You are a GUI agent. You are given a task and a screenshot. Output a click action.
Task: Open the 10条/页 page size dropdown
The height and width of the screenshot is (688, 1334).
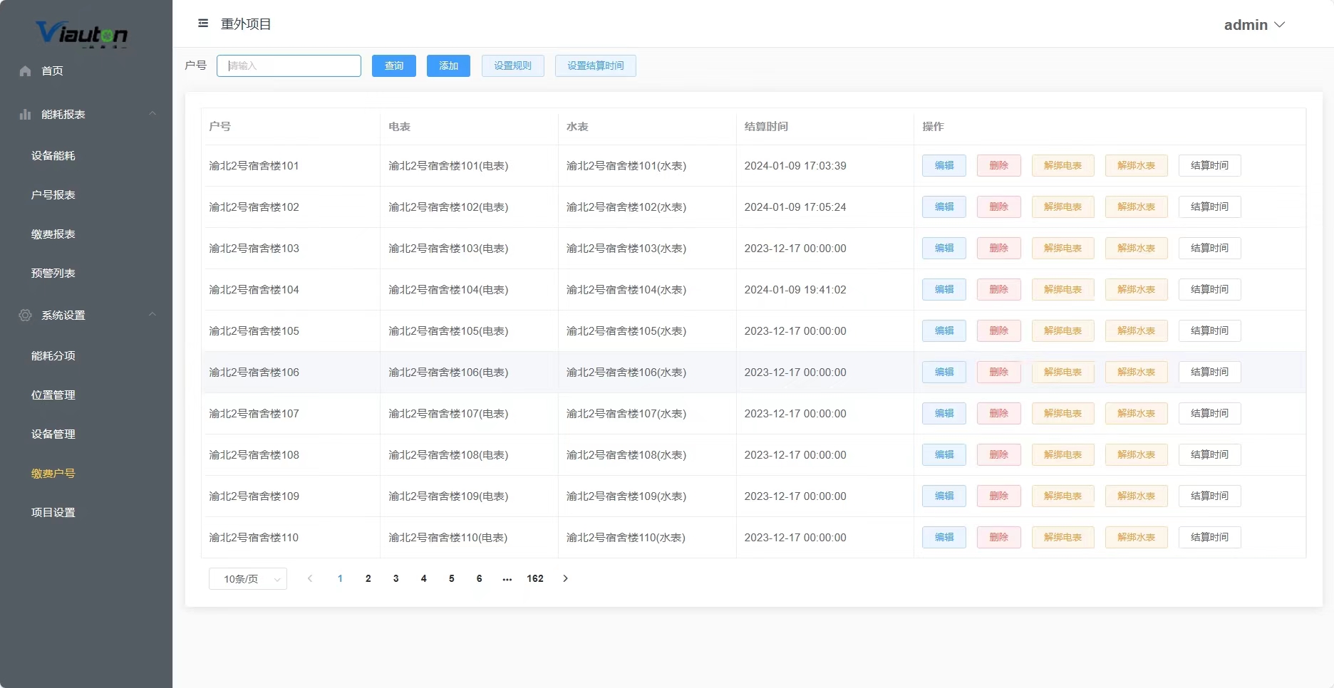click(x=248, y=579)
